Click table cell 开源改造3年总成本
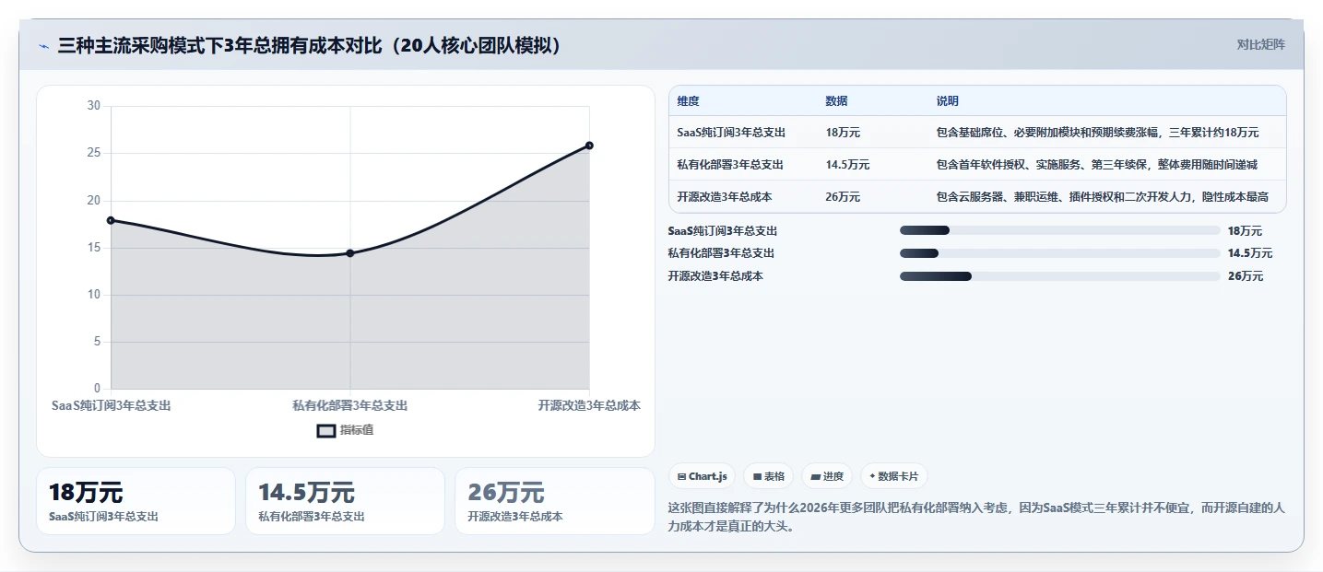This screenshot has width=1323, height=572. click(725, 197)
